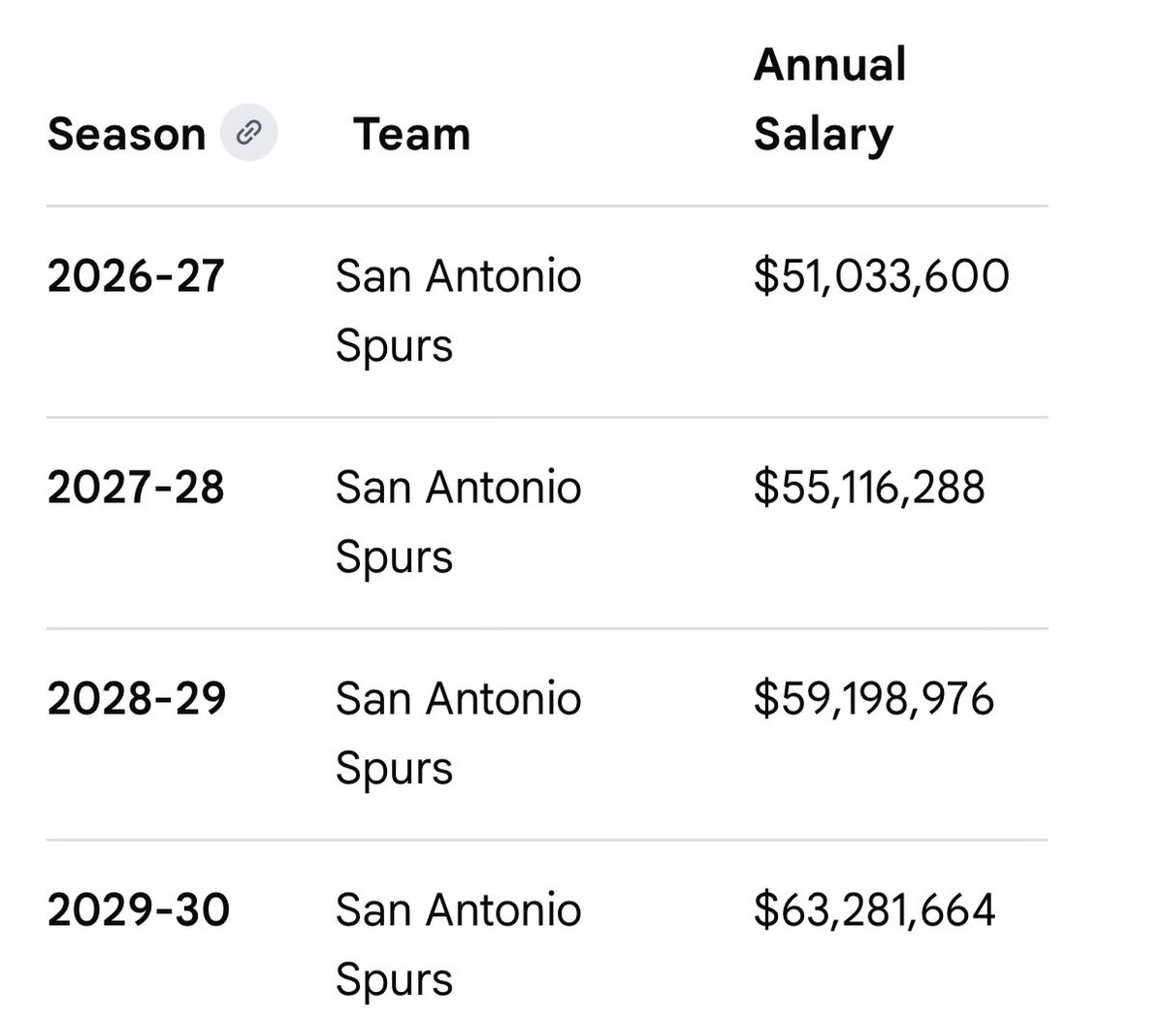The width and height of the screenshot is (1164, 1019).
Task: Click Spurs text in the 2026-27 row
Action: [x=395, y=347]
